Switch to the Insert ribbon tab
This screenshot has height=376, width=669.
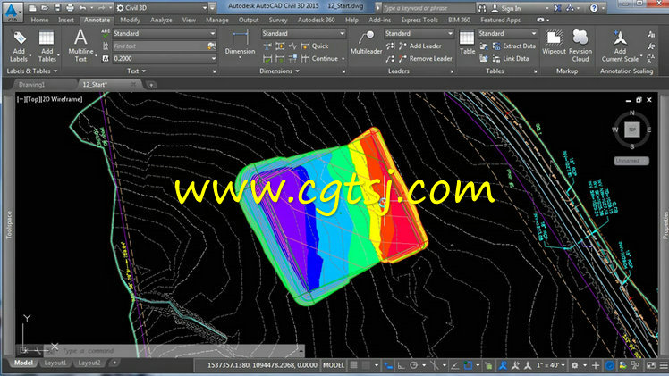pos(65,20)
